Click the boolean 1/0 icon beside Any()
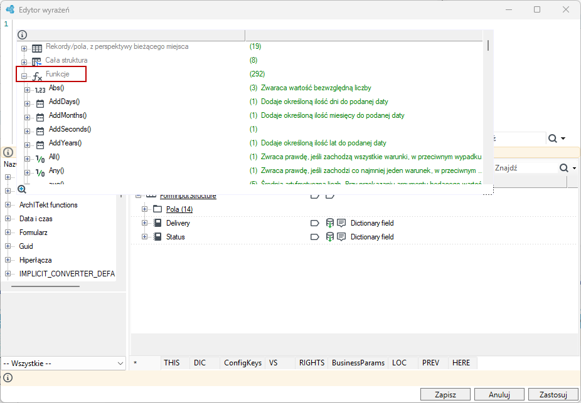 tap(40, 172)
